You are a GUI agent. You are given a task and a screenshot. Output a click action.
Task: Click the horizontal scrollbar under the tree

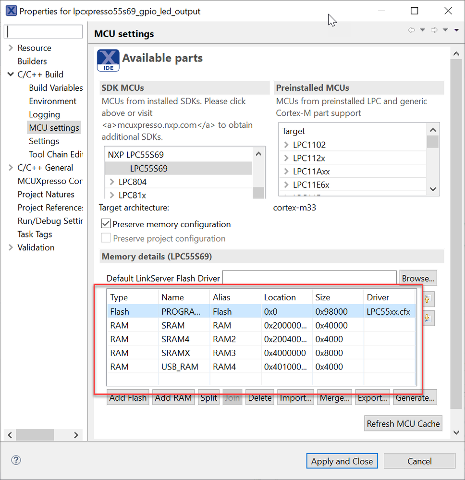[43, 435]
